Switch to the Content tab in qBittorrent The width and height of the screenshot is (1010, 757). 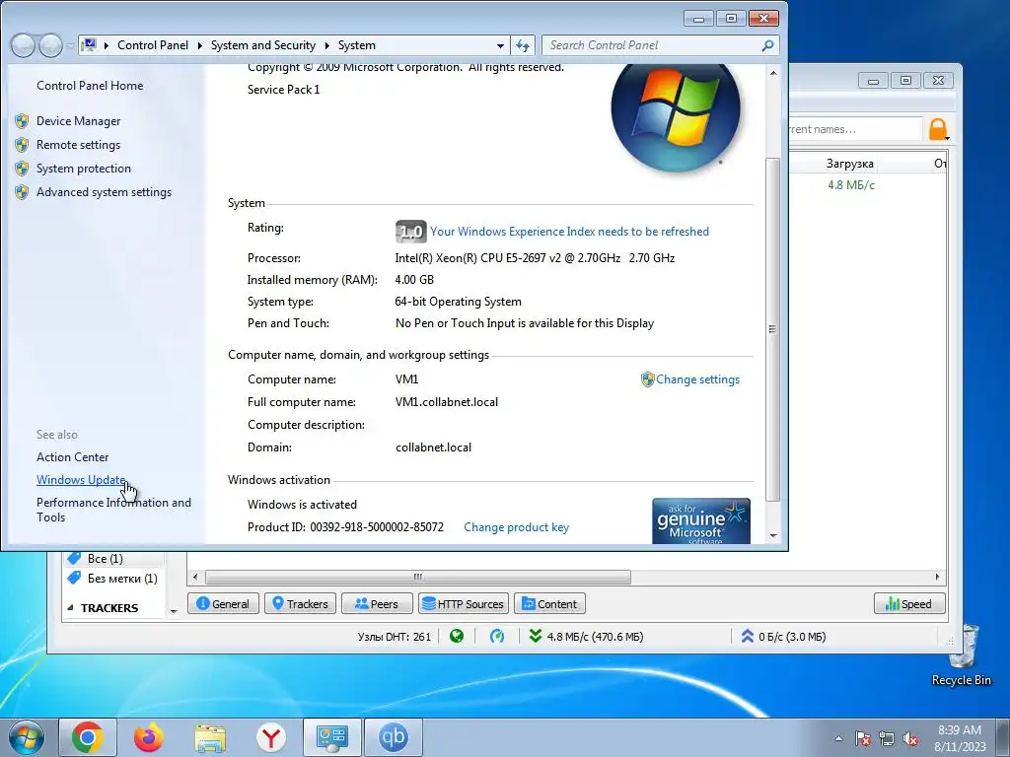tap(549, 604)
